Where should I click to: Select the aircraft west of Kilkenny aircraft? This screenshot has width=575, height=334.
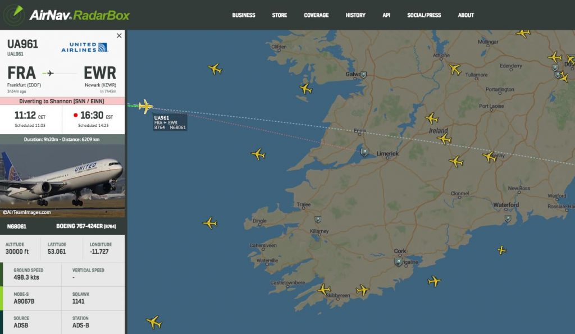(x=456, y=161)
